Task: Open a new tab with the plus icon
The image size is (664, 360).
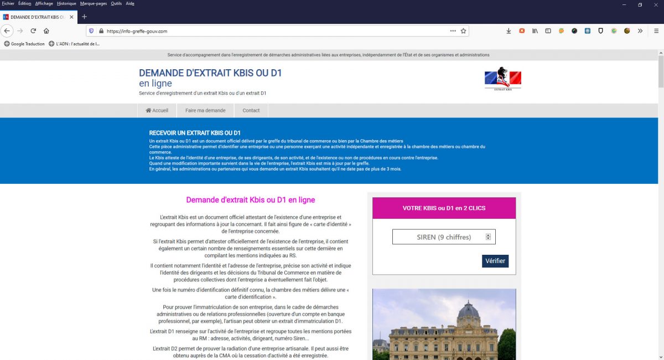Action: (x=84, y=17)
